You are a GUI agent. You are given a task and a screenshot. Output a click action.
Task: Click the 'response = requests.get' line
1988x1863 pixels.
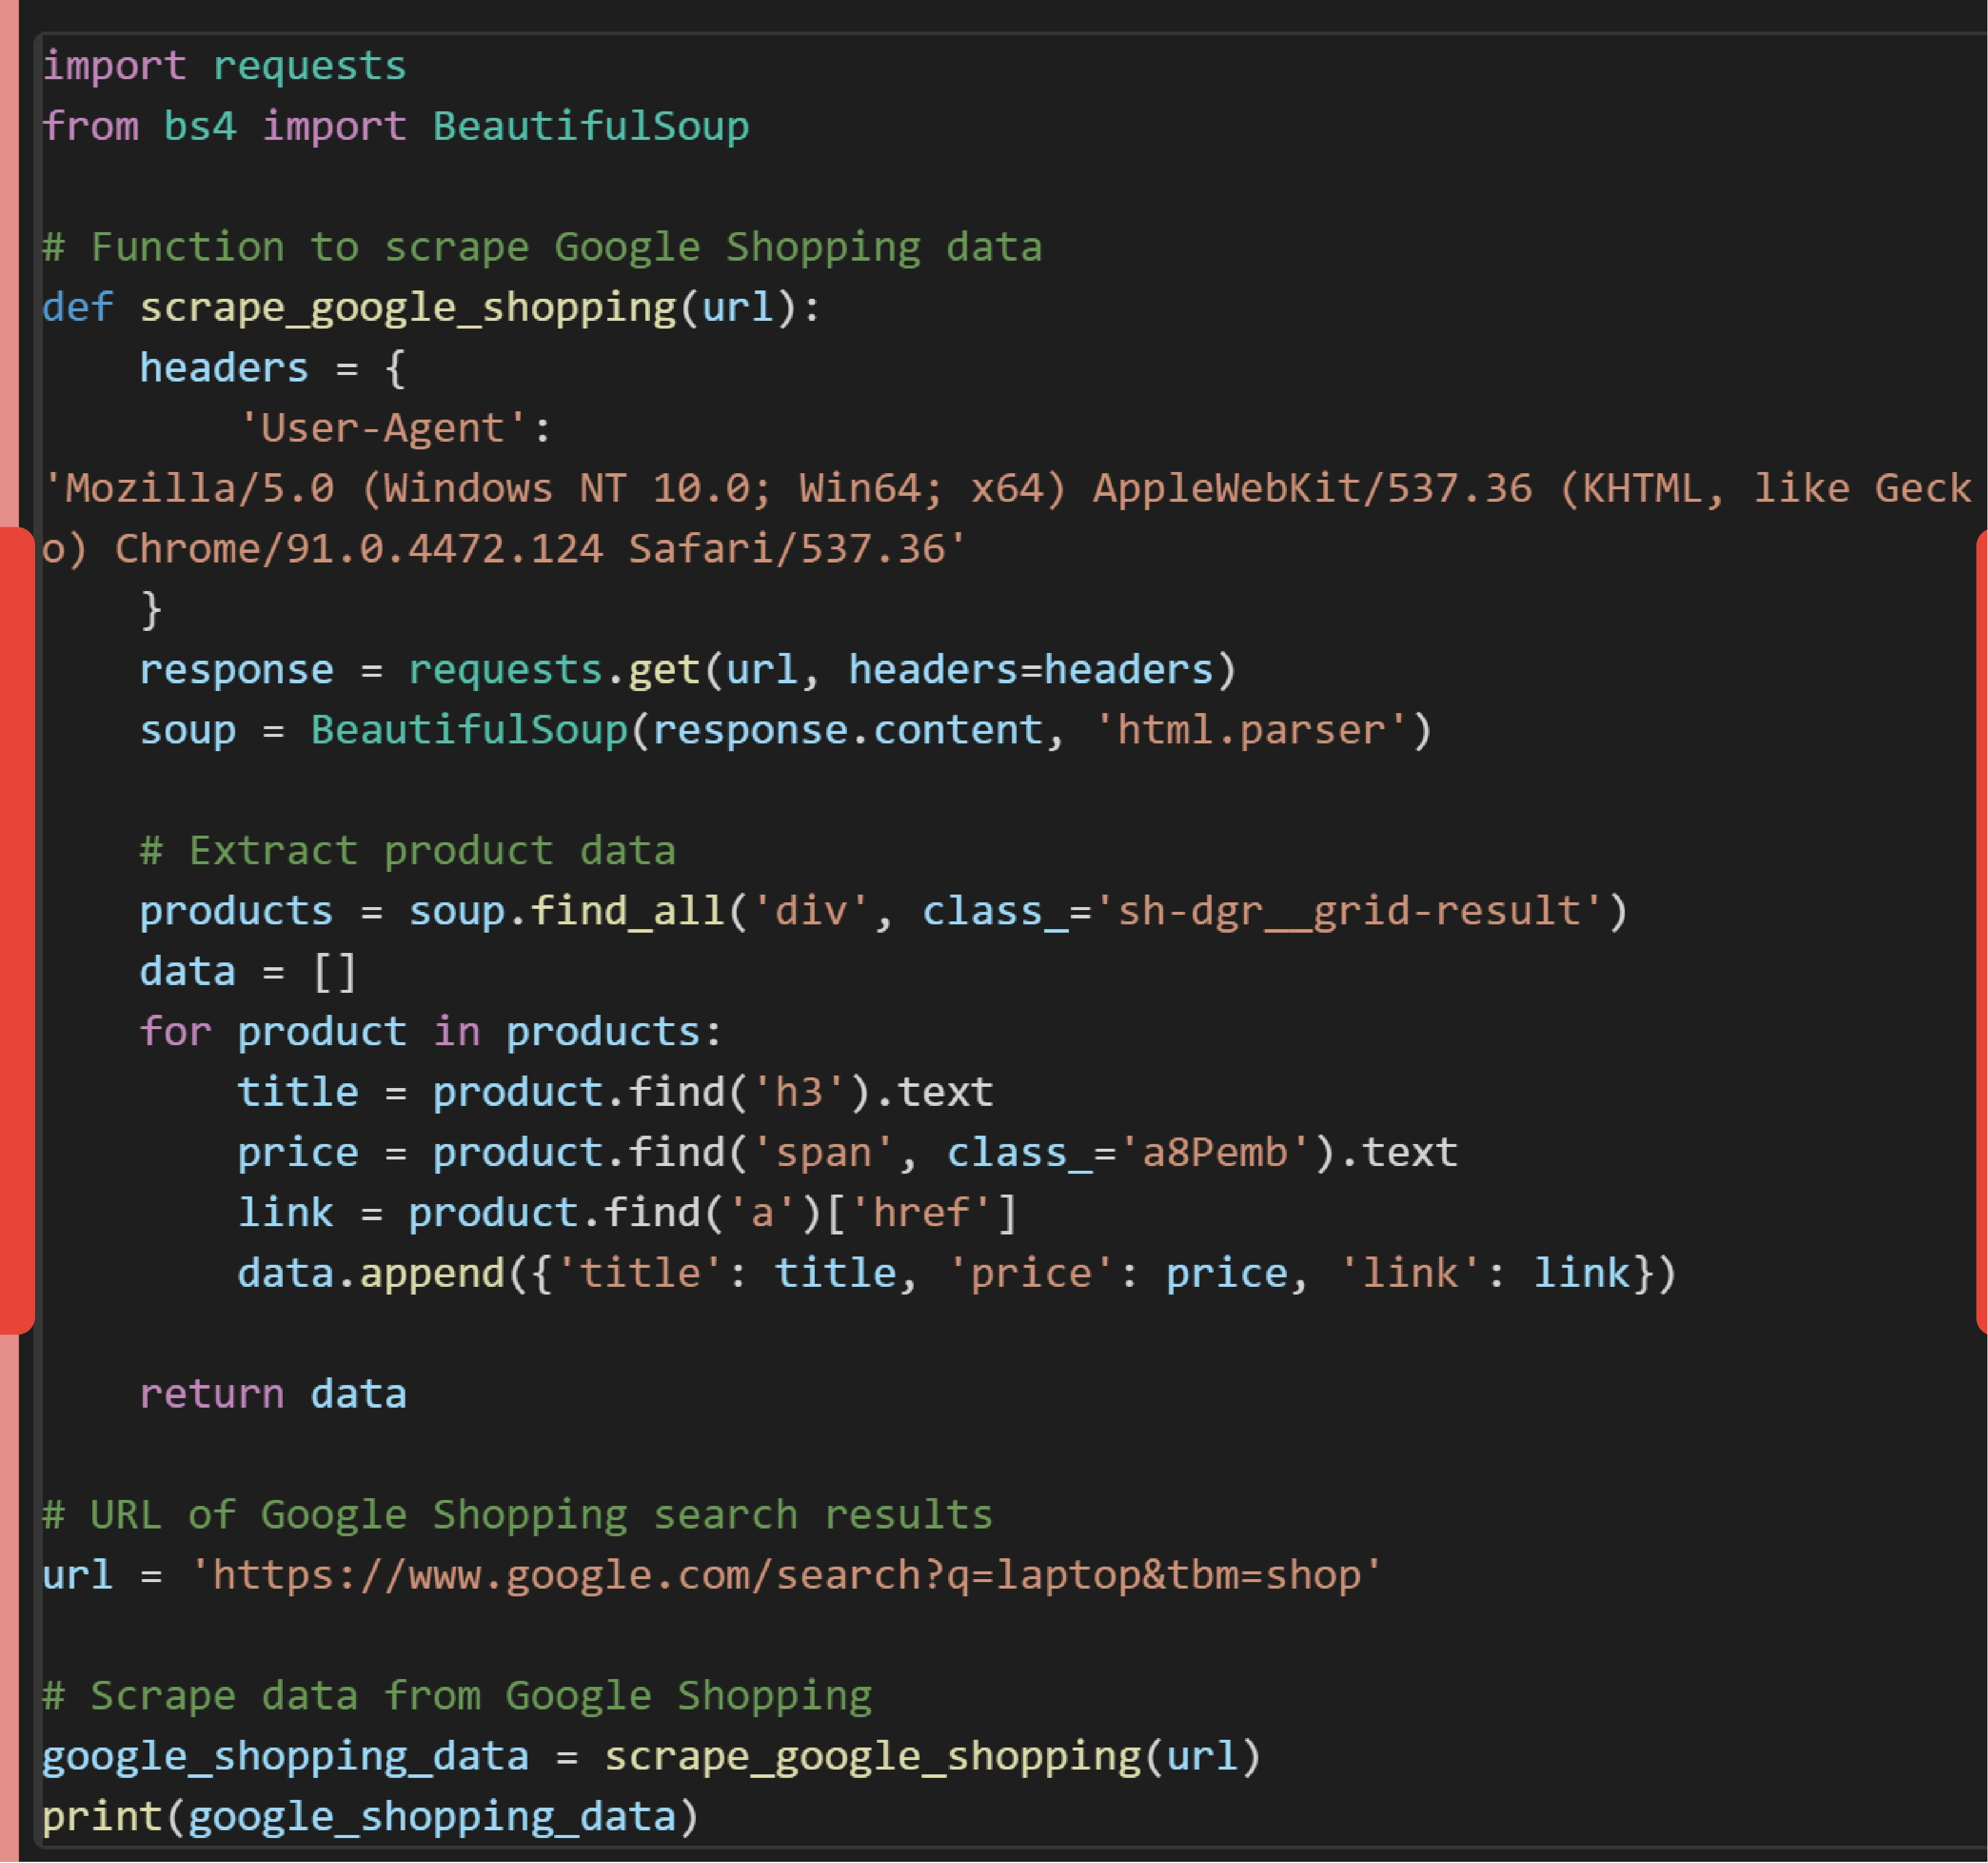point(688,670)
